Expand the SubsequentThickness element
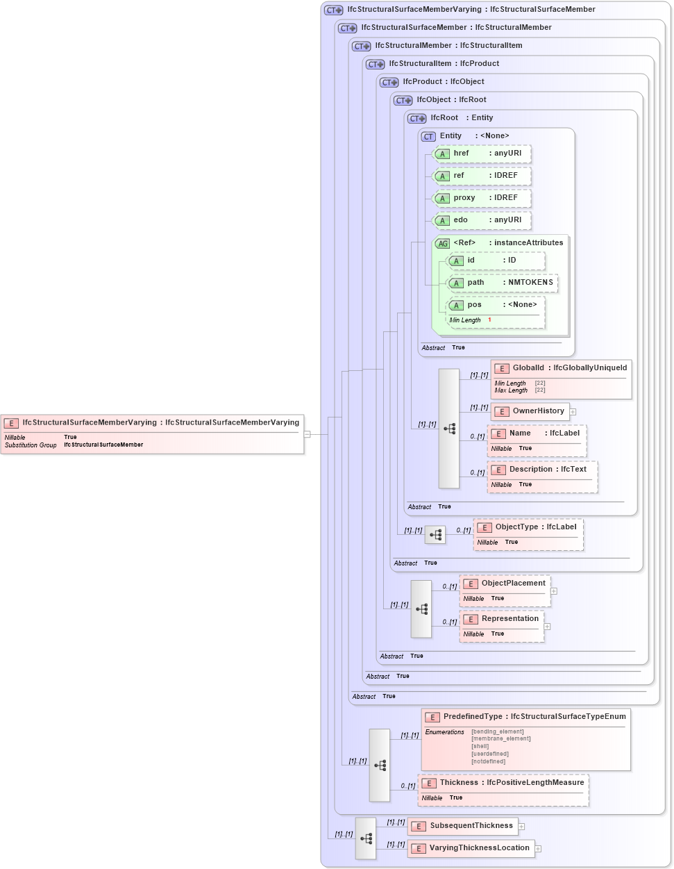 coord(521,826)
